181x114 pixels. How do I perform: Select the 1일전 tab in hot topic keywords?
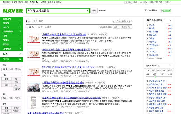(153, 70)
